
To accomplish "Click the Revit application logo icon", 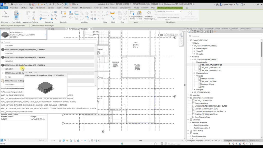I will tap(2, 4).
